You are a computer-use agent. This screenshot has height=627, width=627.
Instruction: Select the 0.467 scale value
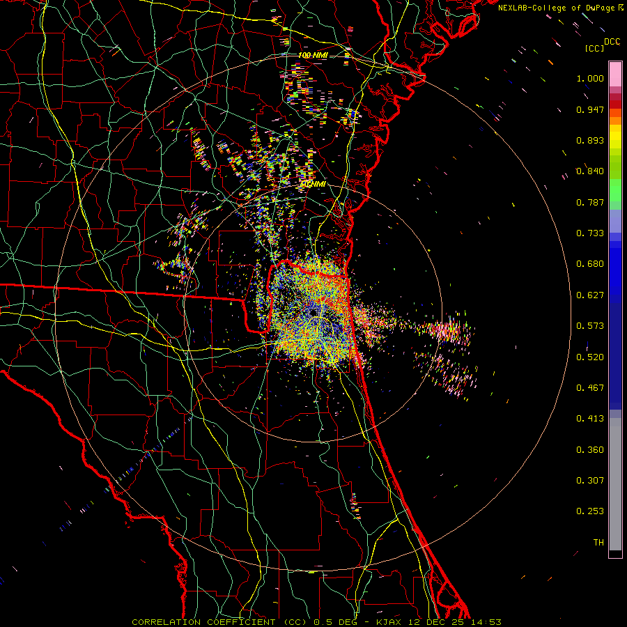point(590,388)
